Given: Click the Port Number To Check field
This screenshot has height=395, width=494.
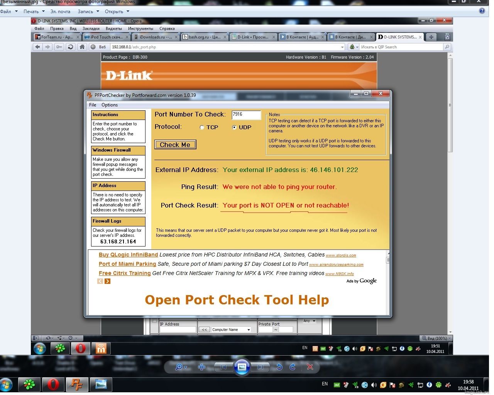Looking at the screenshot, I should point(246,115).
